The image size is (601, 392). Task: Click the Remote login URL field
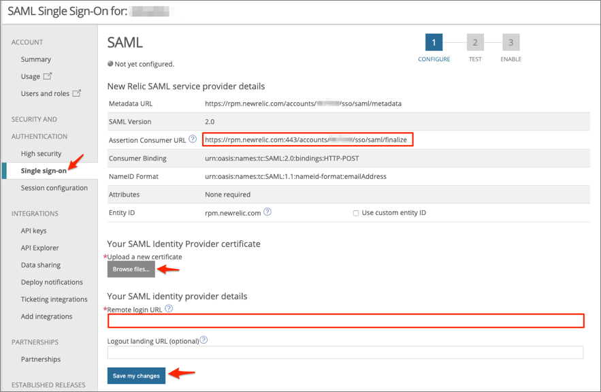pyautogui.click(x=345, y=321)
